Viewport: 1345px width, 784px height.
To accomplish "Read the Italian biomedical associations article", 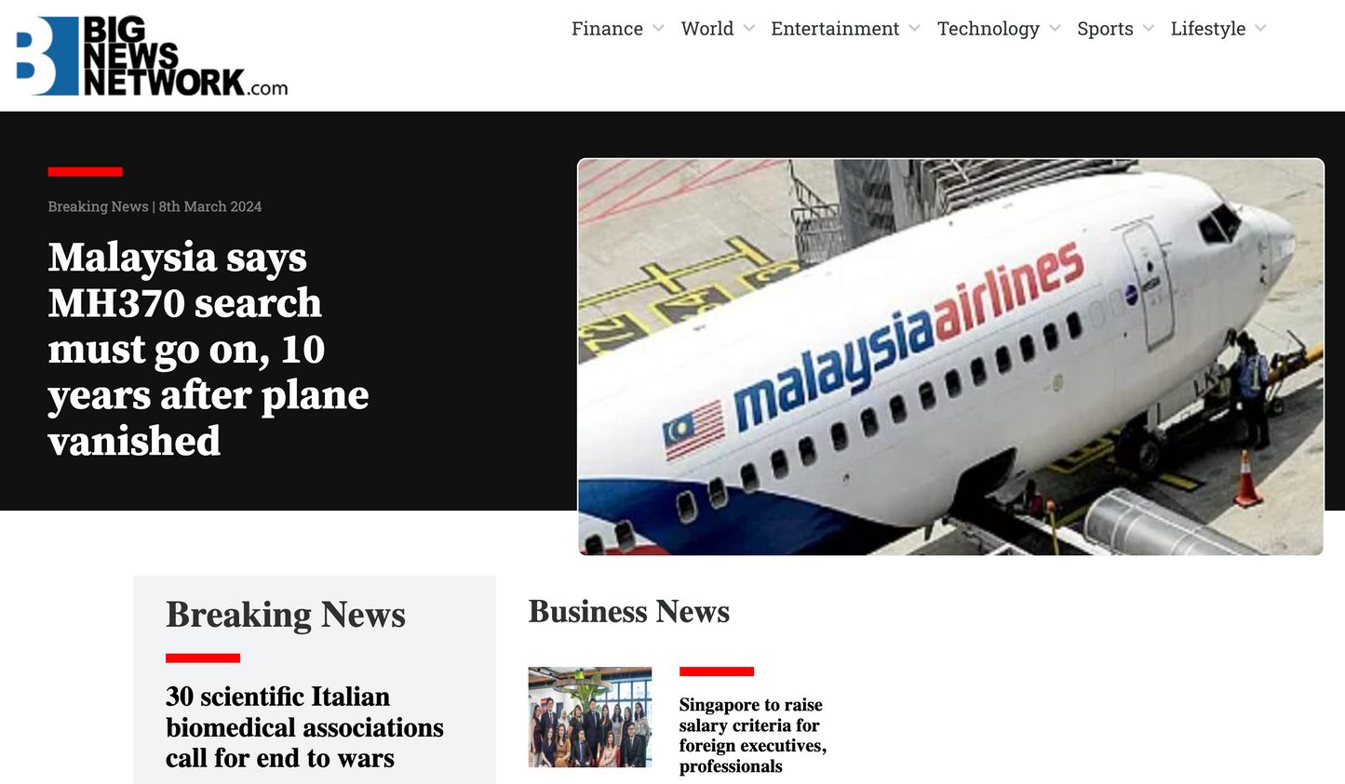I will 304,727.
